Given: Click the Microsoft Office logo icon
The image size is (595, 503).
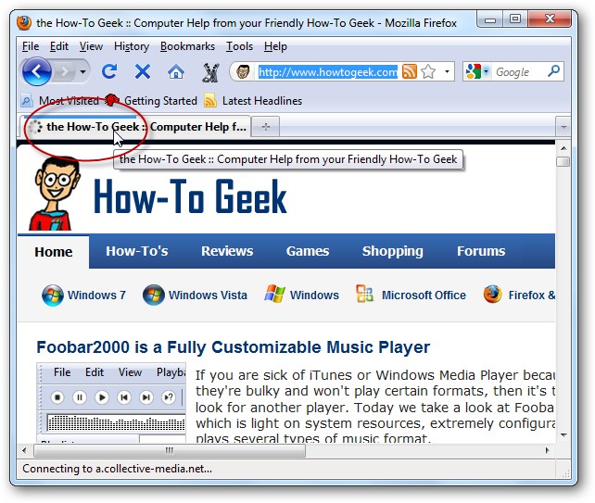Looking at the screenshot, I should click(364, 294).
